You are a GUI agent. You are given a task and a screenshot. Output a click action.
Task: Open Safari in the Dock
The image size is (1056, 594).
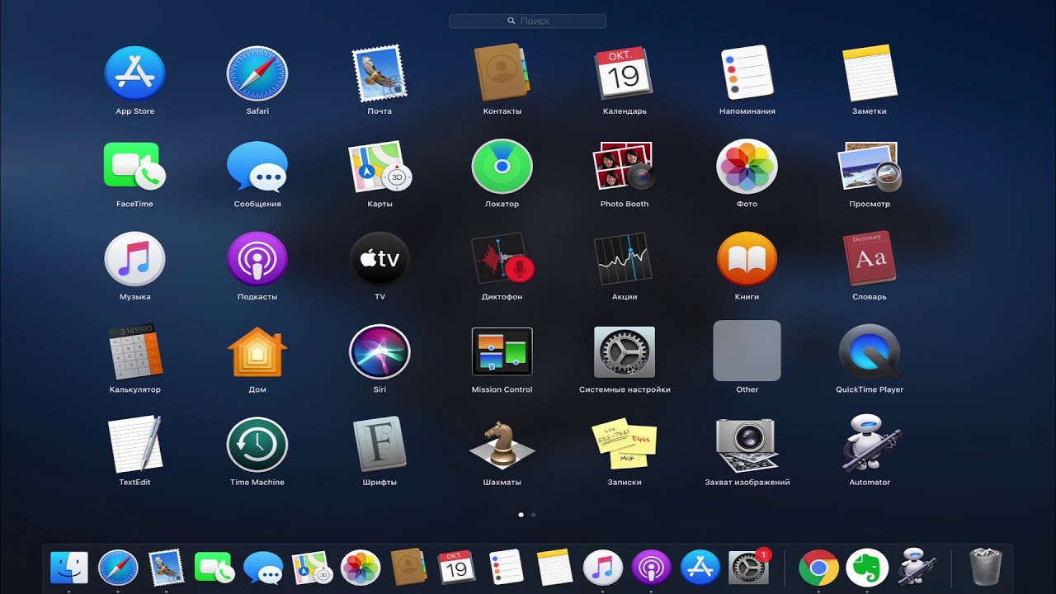coord(118,568)
